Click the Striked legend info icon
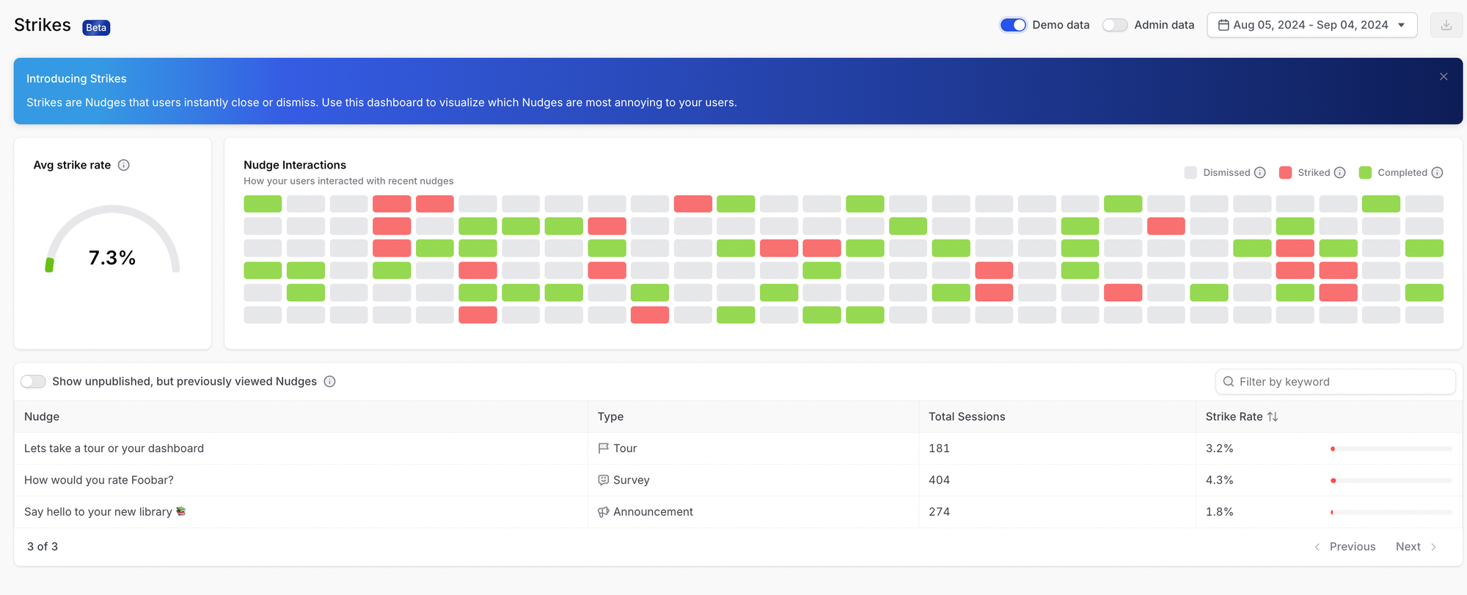The height and width of the screenshot is (595, 1467). 1340,173
